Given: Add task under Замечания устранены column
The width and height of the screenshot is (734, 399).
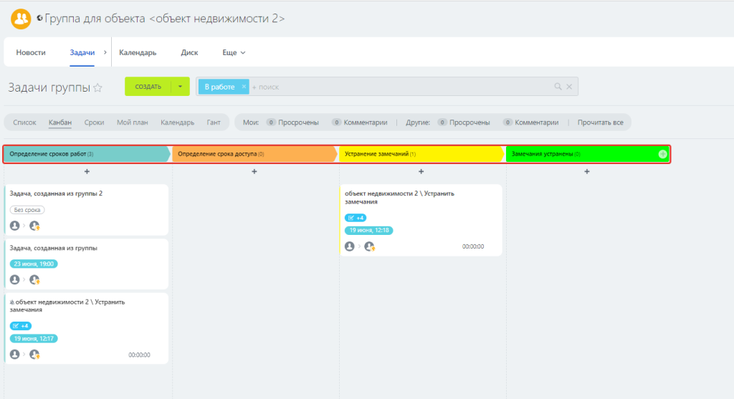Looking at the screenshot, I should coord(587,172).
